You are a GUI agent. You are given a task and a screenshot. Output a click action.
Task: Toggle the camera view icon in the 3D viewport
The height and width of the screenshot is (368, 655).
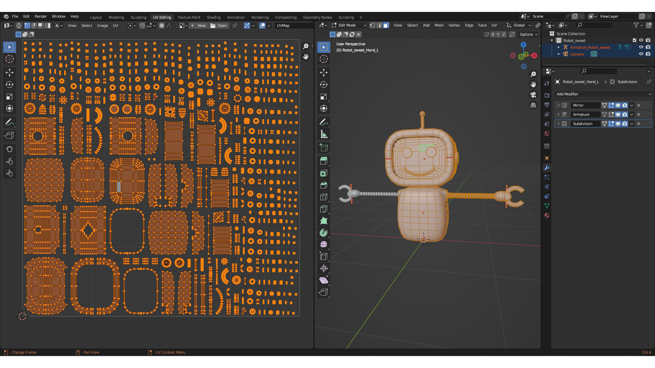(533, 95)
